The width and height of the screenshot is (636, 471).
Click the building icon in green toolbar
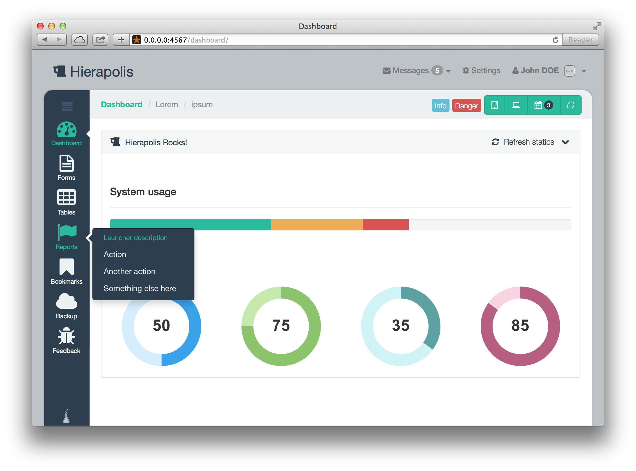(x=495, y=105)
